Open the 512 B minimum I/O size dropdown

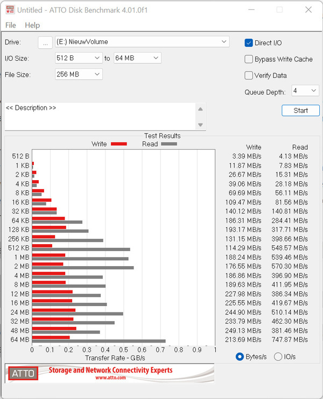79,58
